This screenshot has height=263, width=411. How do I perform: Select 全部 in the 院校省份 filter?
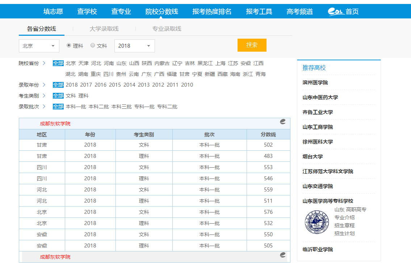tap(58, 63)
